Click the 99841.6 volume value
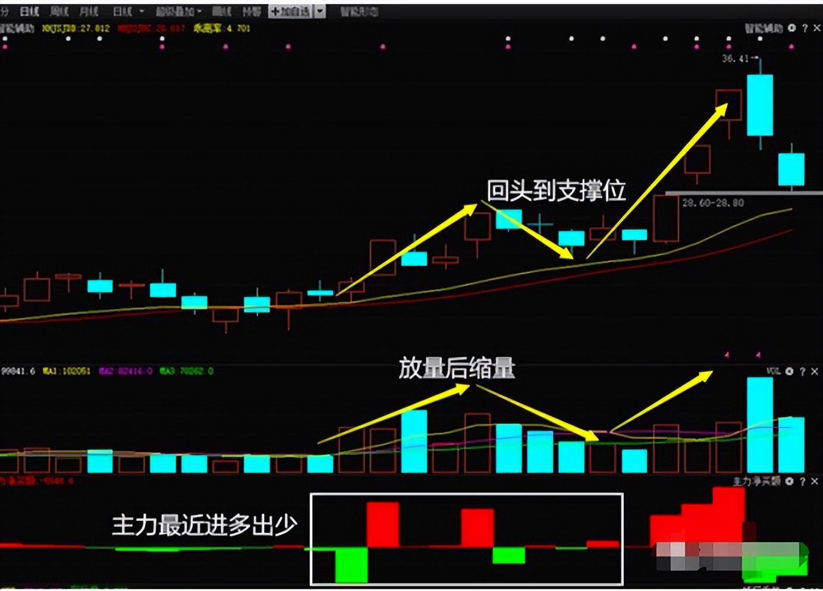 pyautogui.click(x=18, y=371)
